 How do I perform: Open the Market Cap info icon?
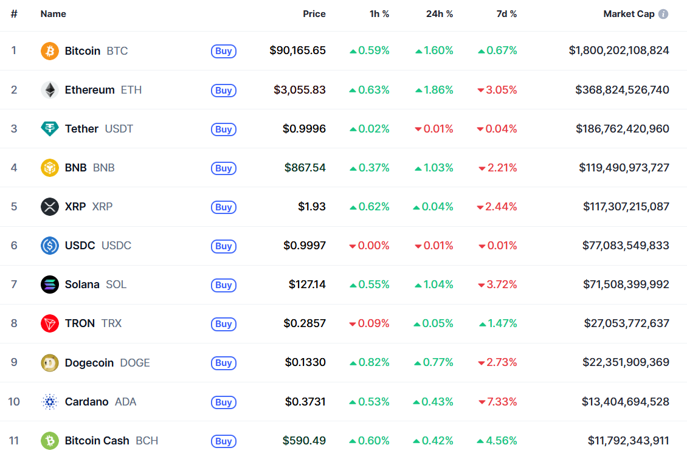click(x=663, y=14)
